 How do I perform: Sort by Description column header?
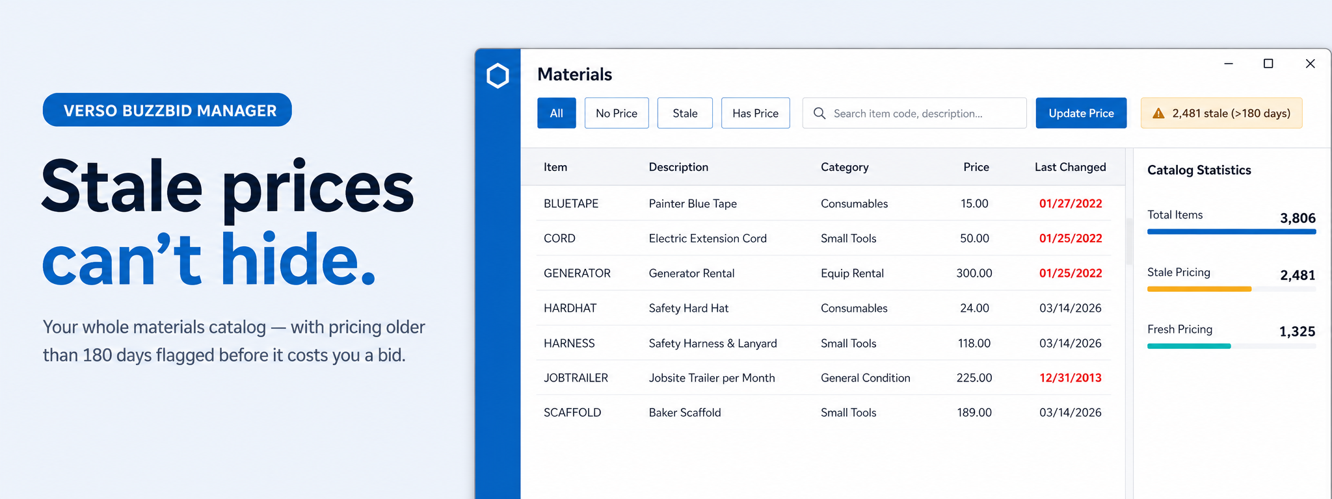(678, 167)
